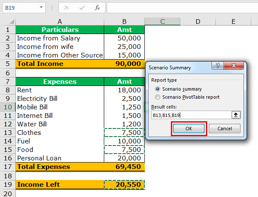
Task: Click the Total Expenses label cell
Action: click(x=60, y=167)
